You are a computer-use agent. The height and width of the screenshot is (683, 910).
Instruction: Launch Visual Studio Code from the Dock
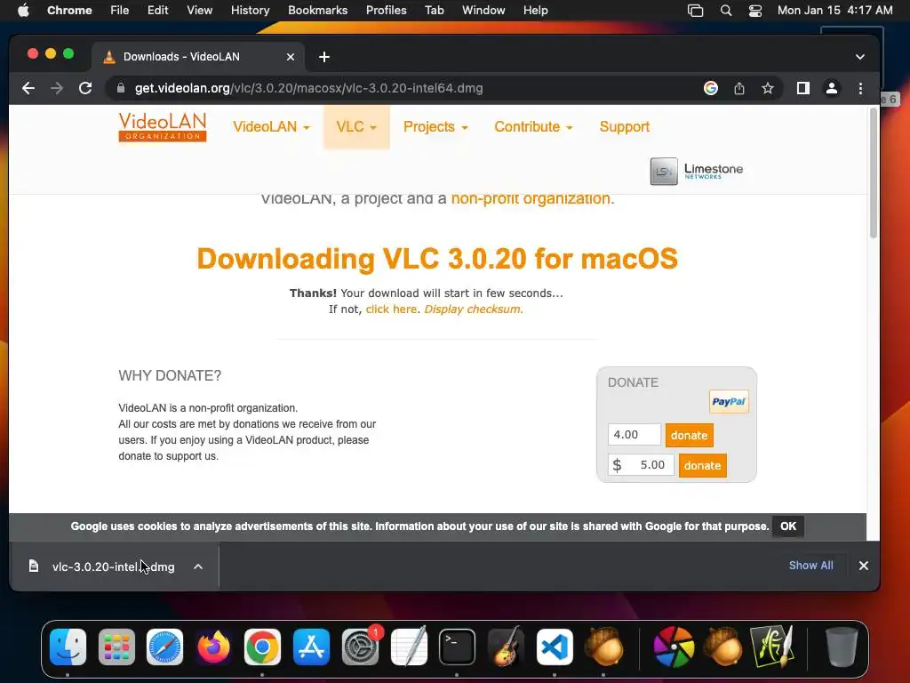pos(555,647)
